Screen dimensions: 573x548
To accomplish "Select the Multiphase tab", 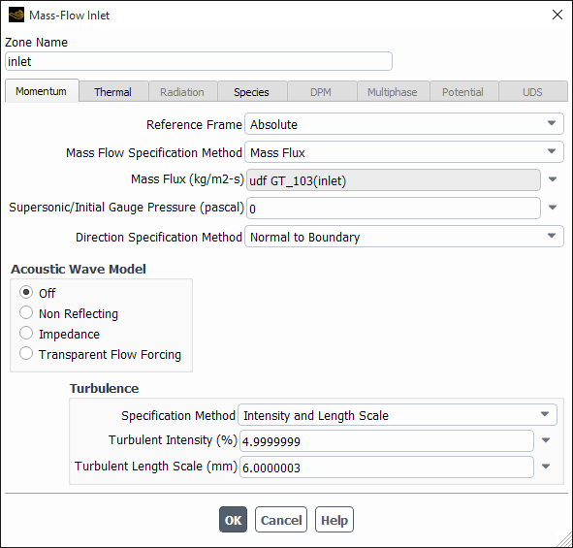I will (393, 92).
